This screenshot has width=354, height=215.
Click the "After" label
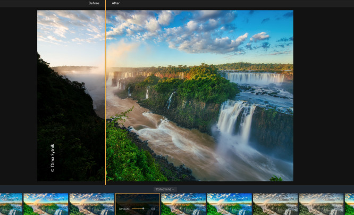click(x=115, y=3)
